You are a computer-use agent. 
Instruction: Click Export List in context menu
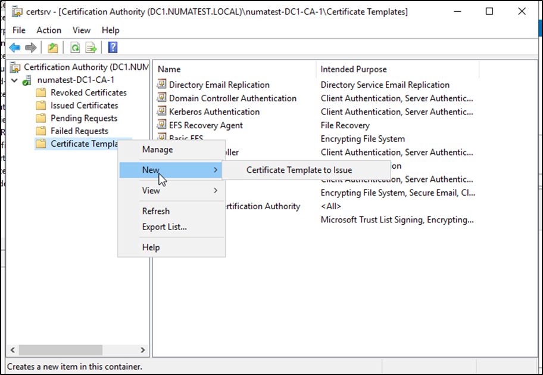164,227
